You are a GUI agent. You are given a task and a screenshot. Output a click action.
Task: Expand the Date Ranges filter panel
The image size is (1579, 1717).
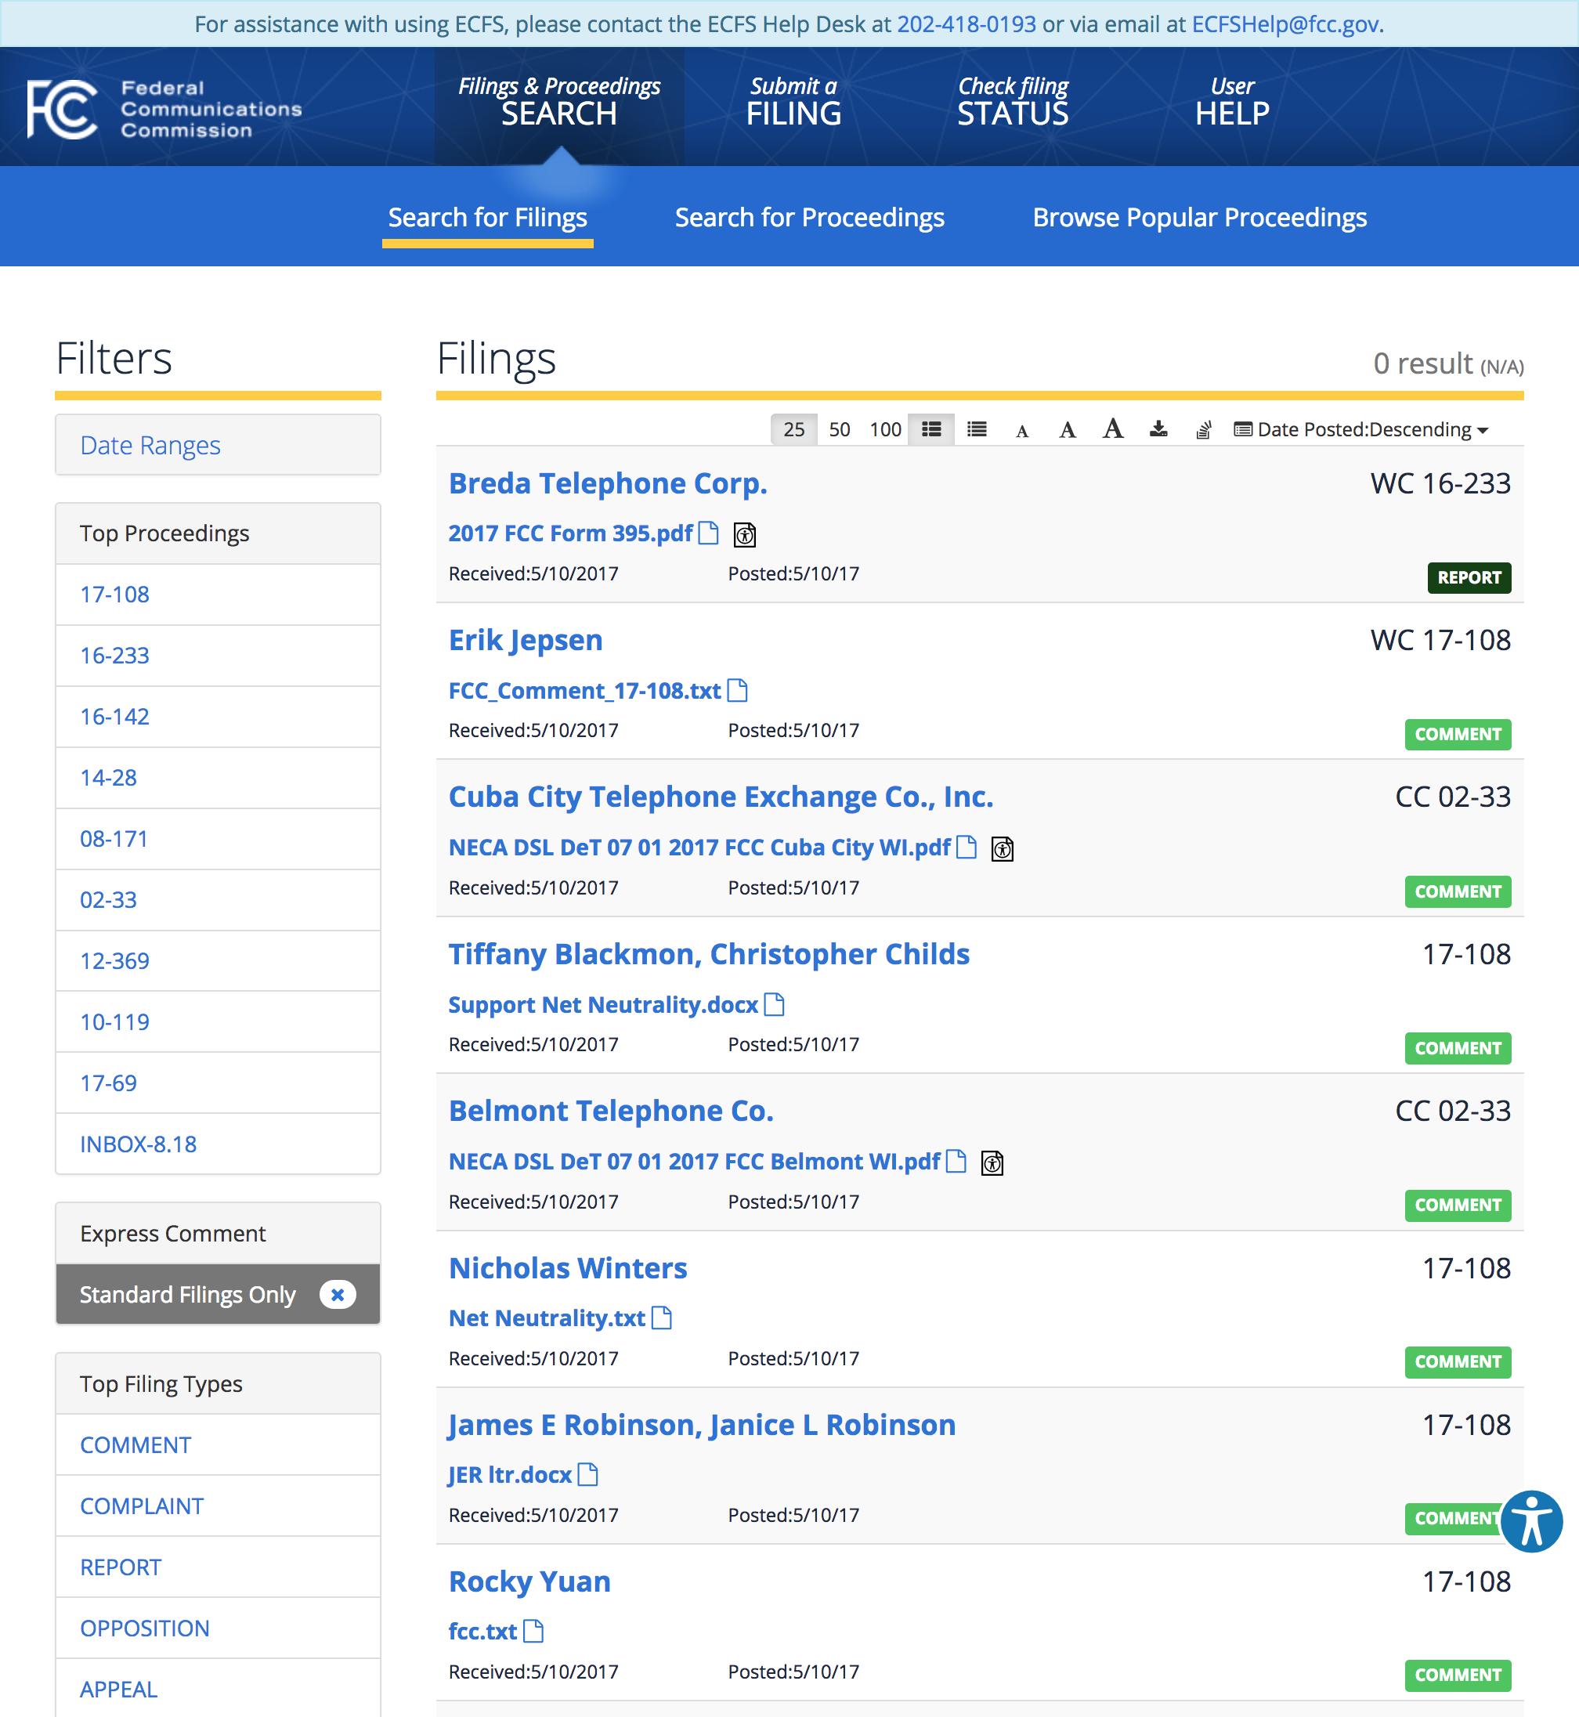[218, 444]
